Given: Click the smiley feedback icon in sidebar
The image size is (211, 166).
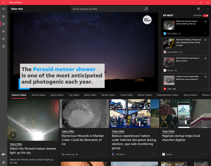Looking at the screenshot, I should tap(4, 46).
